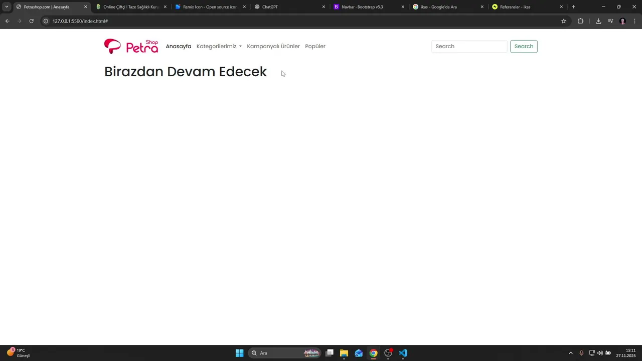Open the Chrome extensions puzzle icon
The height and width of the screenshot is (361, 642).
point(580,21)
